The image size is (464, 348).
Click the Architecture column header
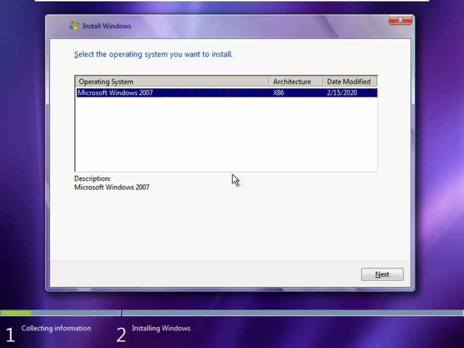(x=296, y=82)
